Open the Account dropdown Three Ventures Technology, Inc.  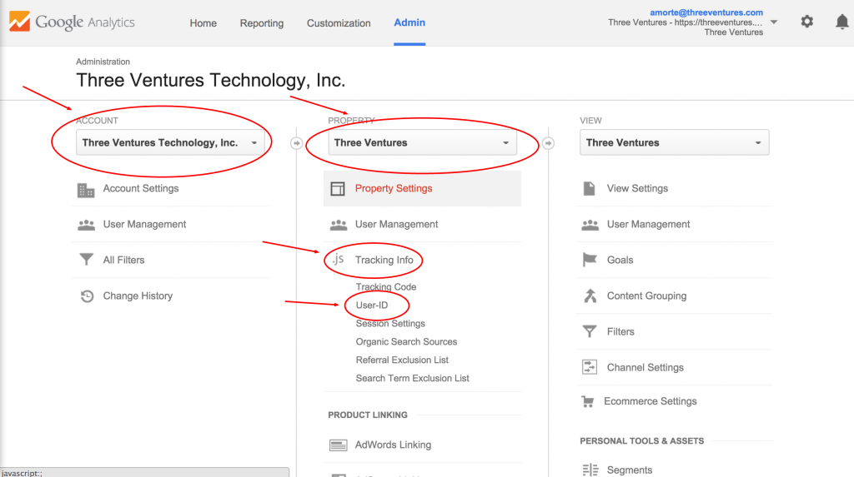pyautogui.click(x=170, y=142)
